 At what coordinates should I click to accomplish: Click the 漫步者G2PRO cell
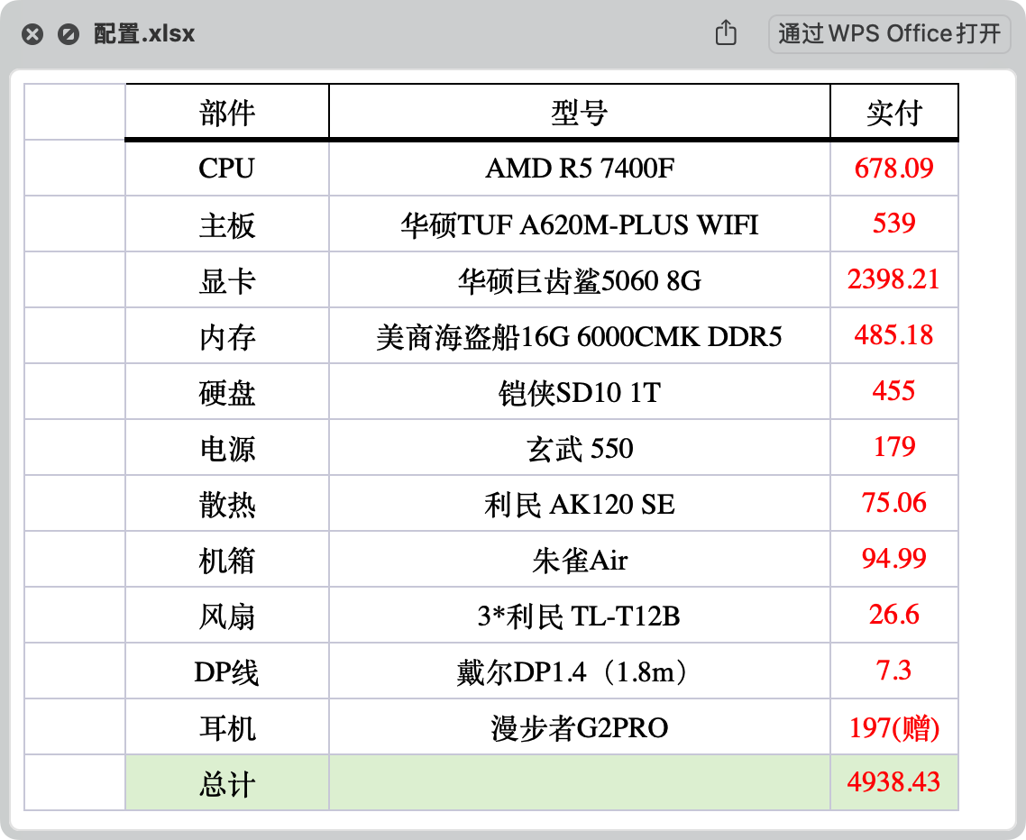tap(579, 726)
